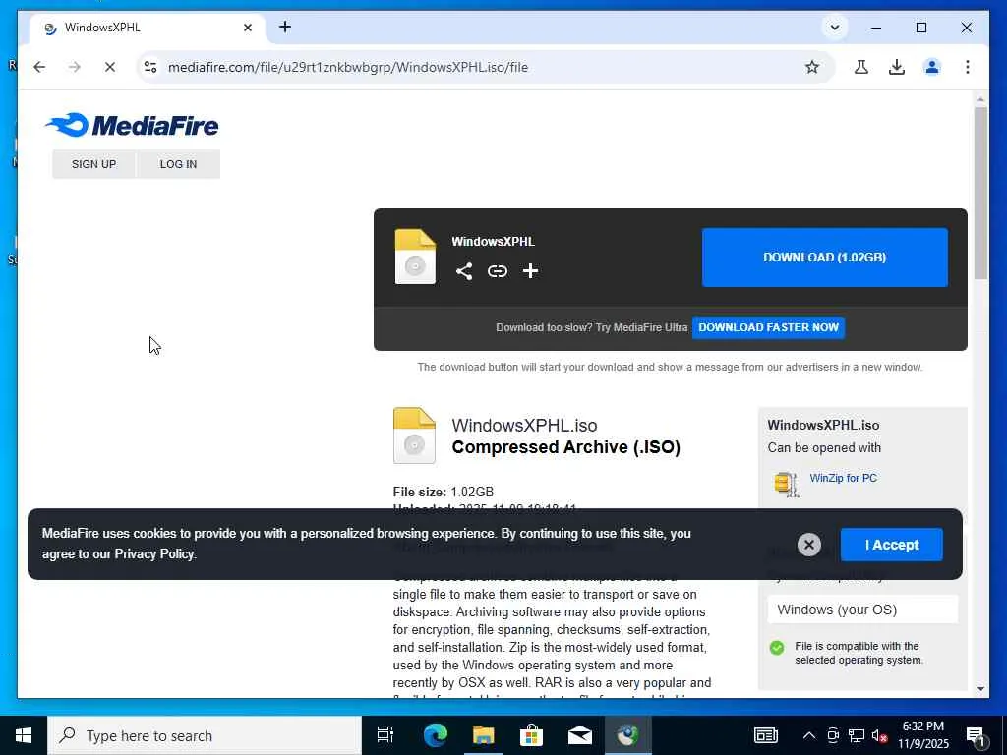Click the scrollbar down arrow
This screenshot has height=755, width=1007.
click(980, 689)
